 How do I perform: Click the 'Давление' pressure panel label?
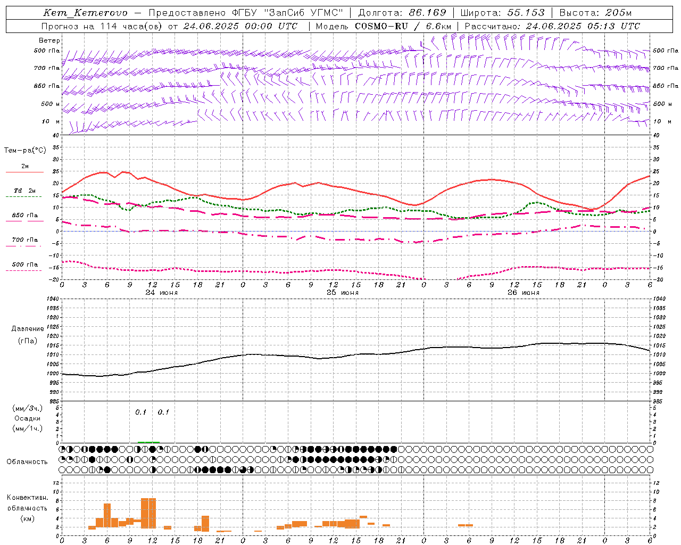point(28,329)
